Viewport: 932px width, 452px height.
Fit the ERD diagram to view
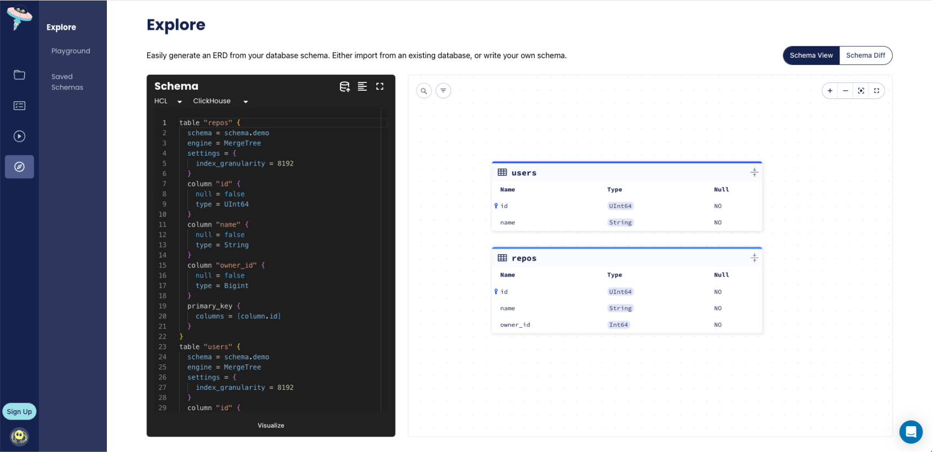(x=861, y=91)
